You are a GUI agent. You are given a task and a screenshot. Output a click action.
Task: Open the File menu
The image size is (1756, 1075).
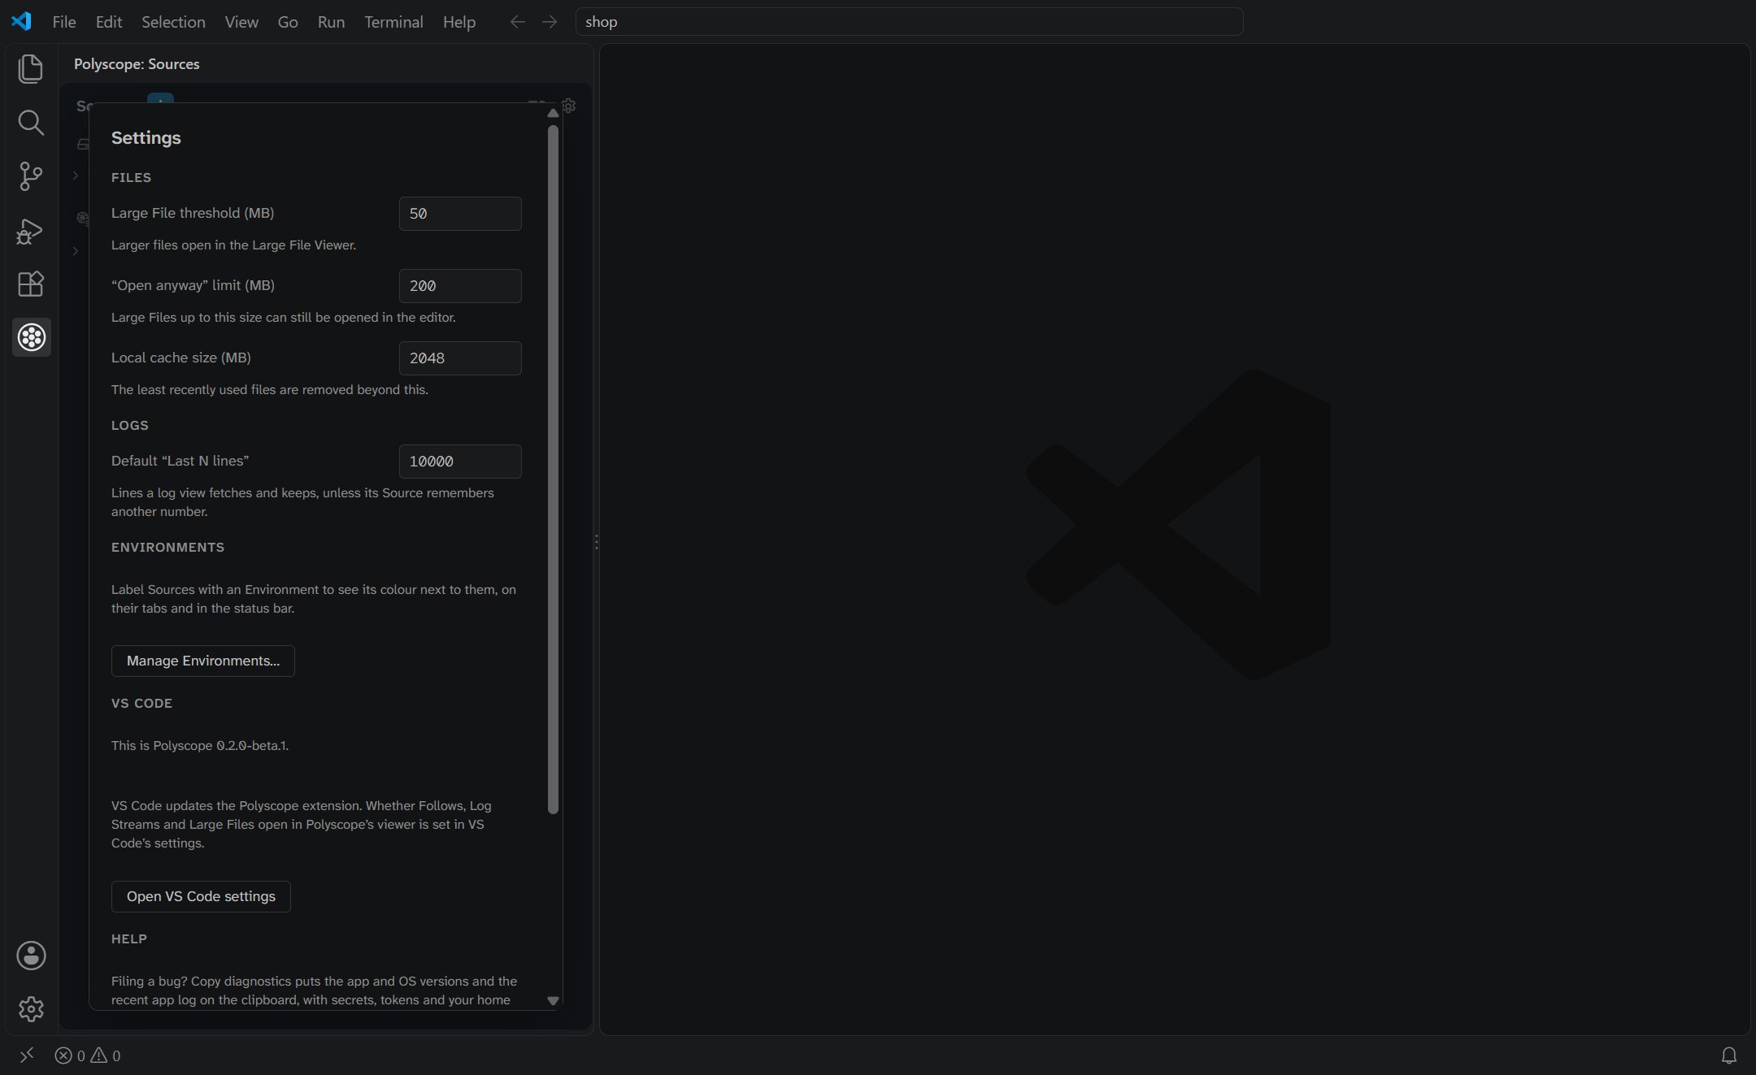pyautogui.click(x=64, y=22)
